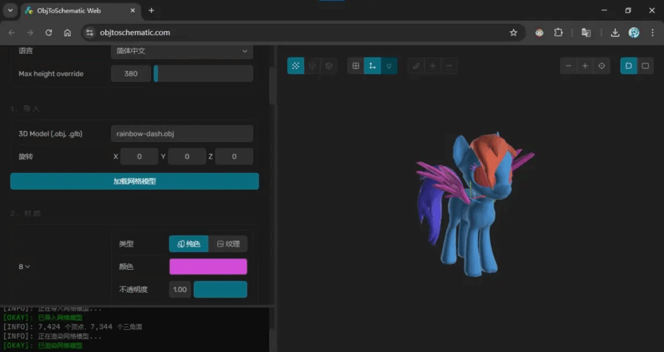Click the plus icon next to pencil
This screenshot has height=352, width=664.
(433, 66)
